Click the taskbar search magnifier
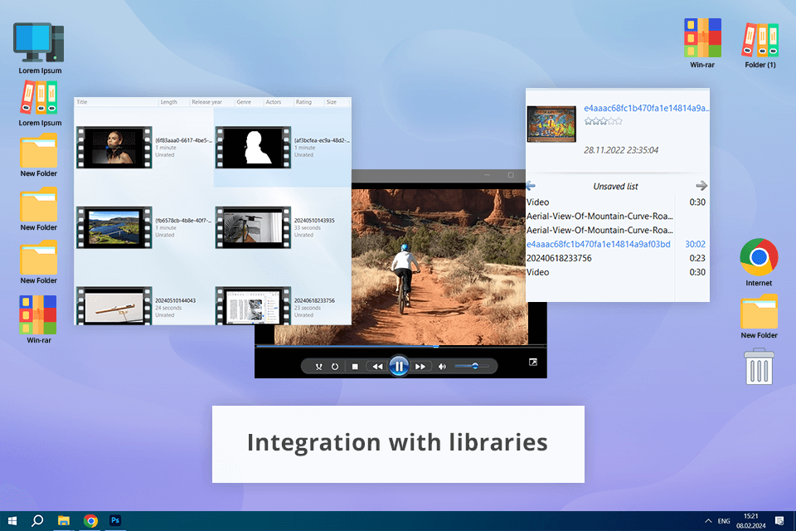The image size is (796, 531). click(x=37, y=521)
